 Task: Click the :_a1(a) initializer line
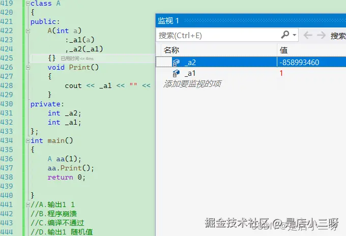click(x=80, y=40)
